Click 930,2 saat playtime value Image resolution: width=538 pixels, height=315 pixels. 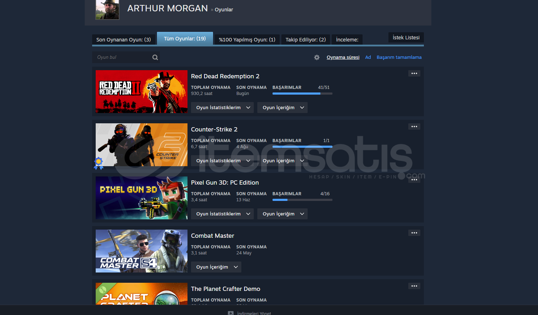coord(202,94)
